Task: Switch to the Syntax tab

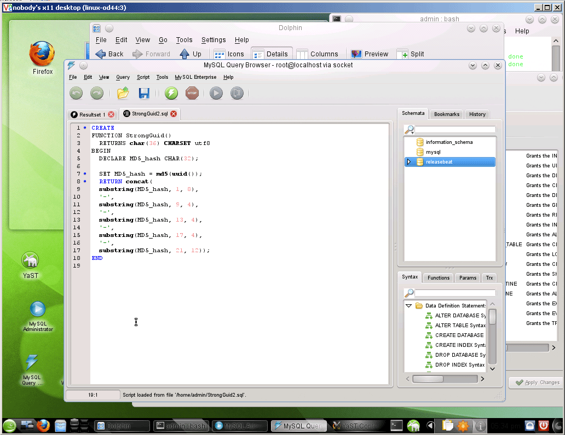Action: 410,276
